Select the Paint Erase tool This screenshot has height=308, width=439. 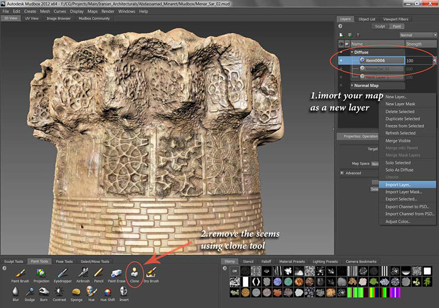tap(117, 273)
